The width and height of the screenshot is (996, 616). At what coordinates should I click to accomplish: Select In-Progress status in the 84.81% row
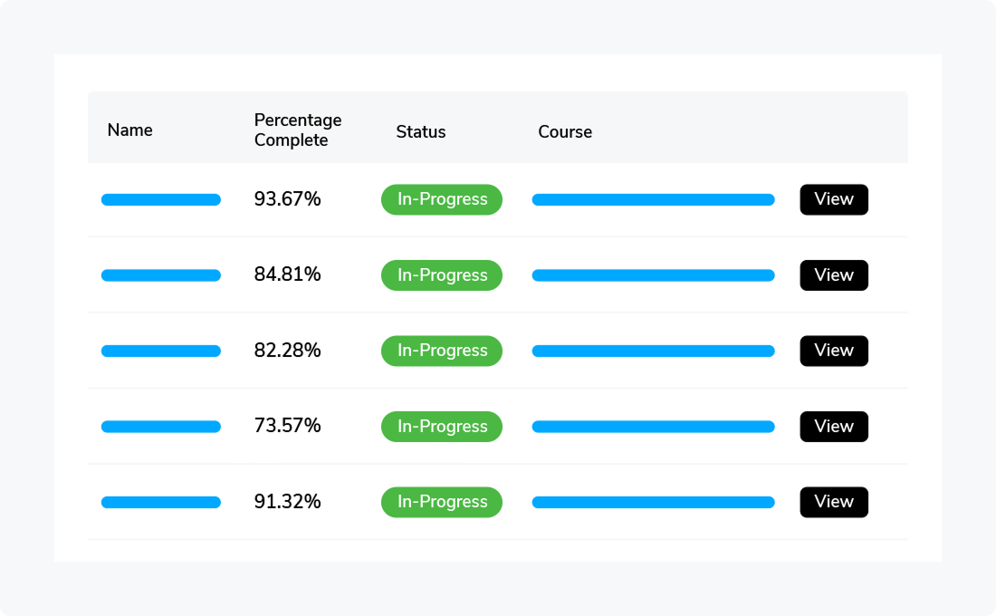click(x=442, y=275)
